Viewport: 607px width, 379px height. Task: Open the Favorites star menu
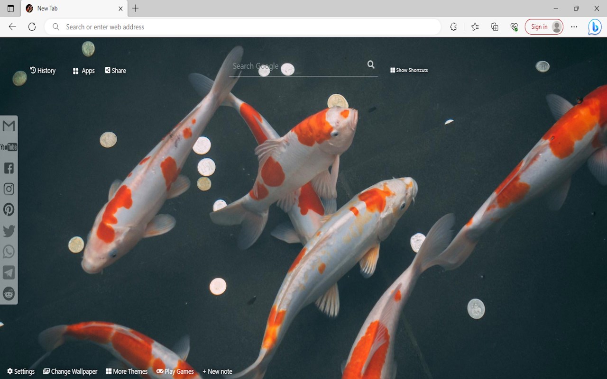(475, 27)
